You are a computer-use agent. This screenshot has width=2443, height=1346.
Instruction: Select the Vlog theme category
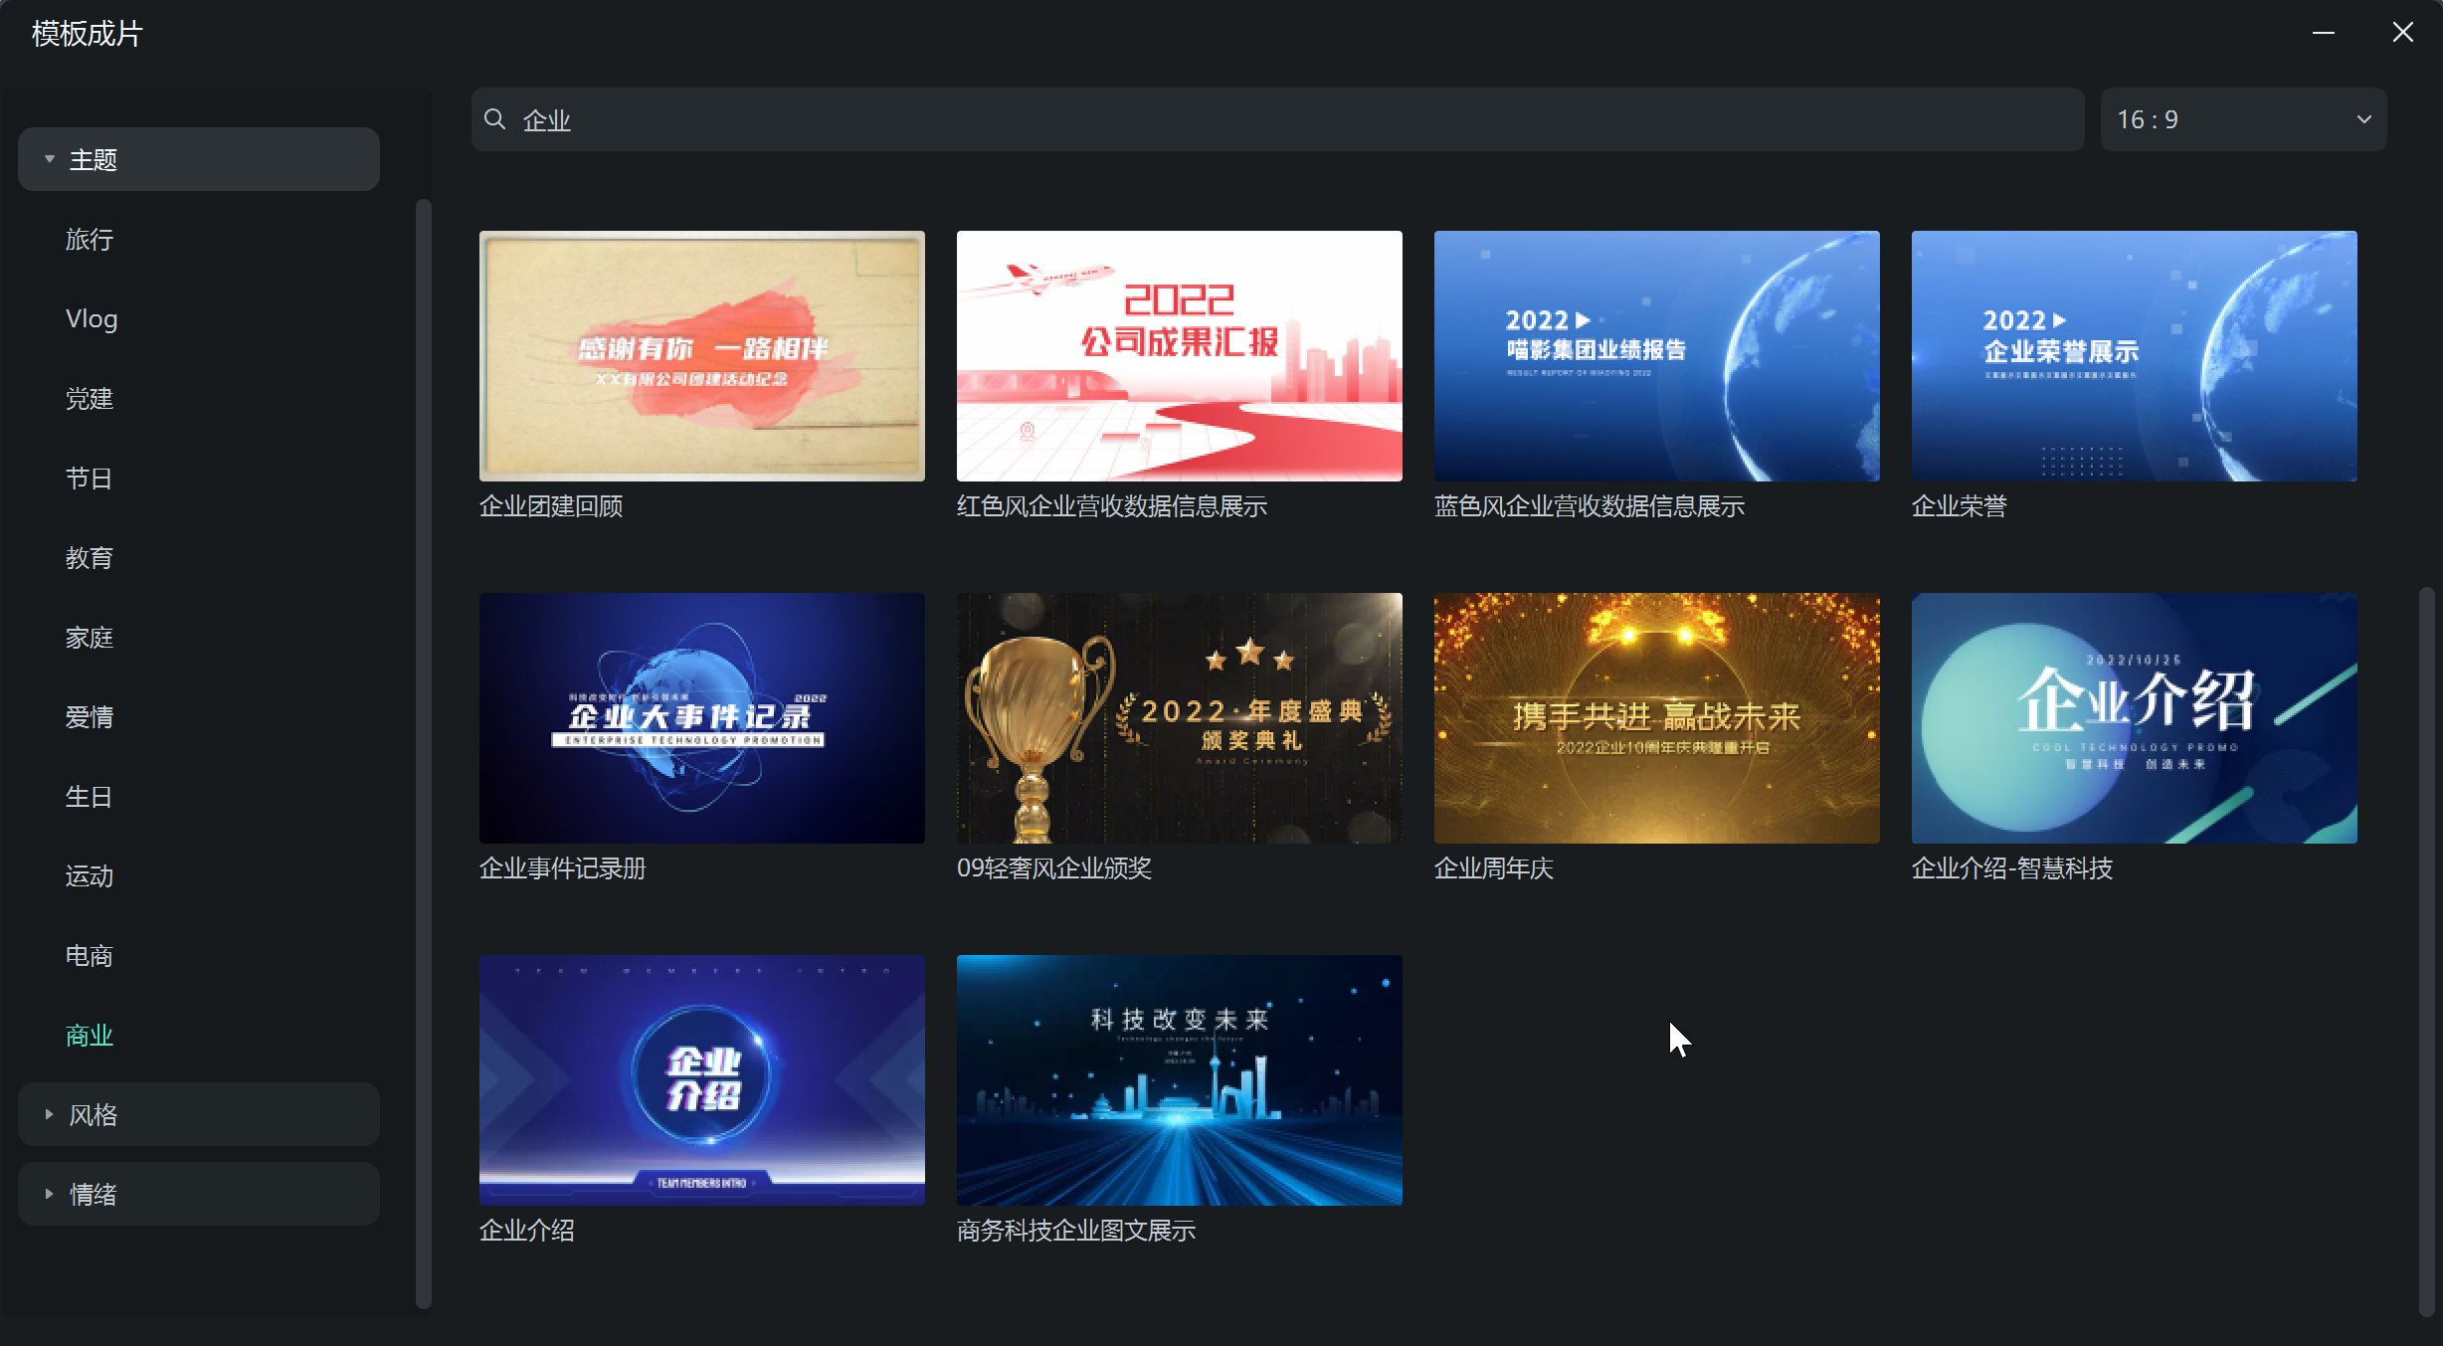click(x=92, y=318)
